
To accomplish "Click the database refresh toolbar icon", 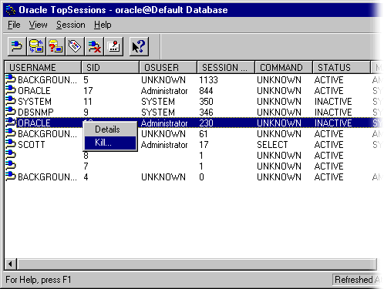I will pos(36,46).
